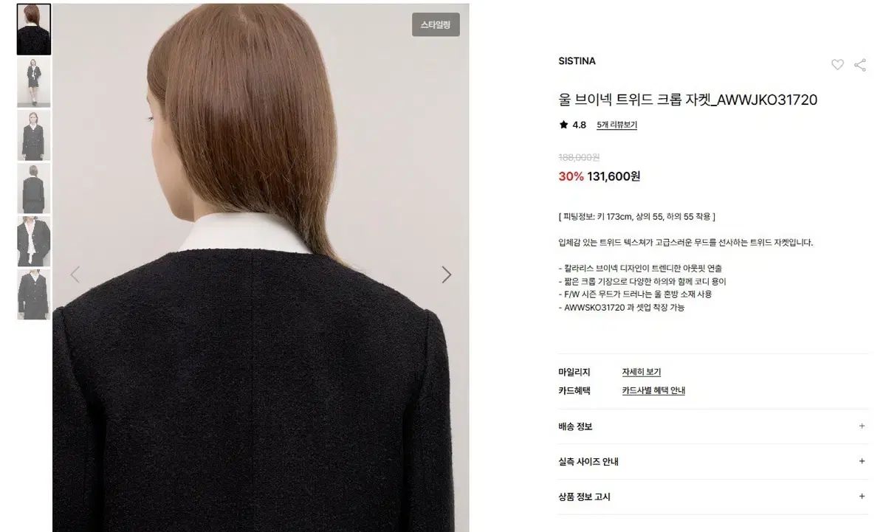Expand 상품 정보 고시 section
The height and width of the screenshot is (532, 886).
point(713,497)
